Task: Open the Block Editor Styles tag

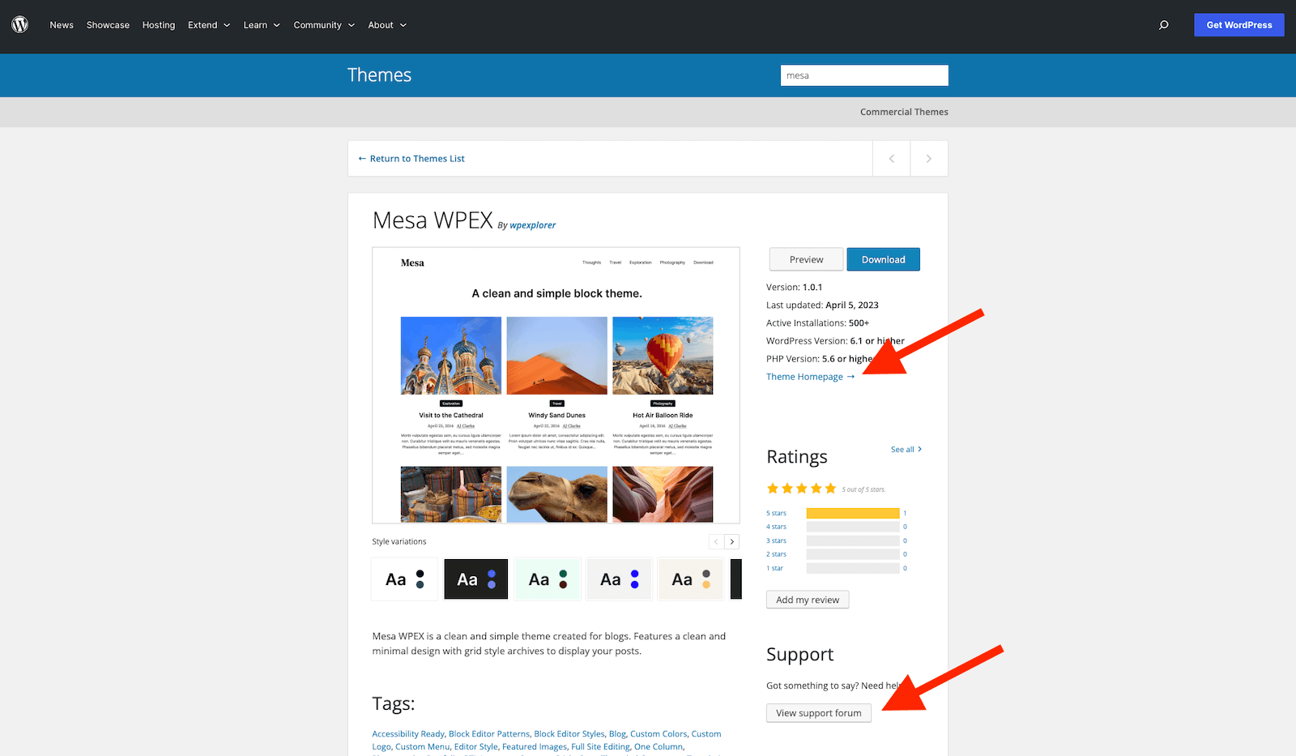Action: point(569,734)
